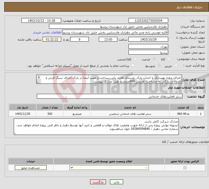This screenshot has width=209, height=189.
Task: Click the اطلاعات خدمات مورد نیاز heading
Action: pos(186,87)
